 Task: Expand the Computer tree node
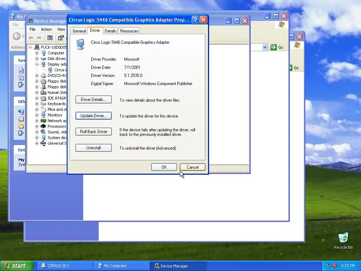[x=37, y=53]
